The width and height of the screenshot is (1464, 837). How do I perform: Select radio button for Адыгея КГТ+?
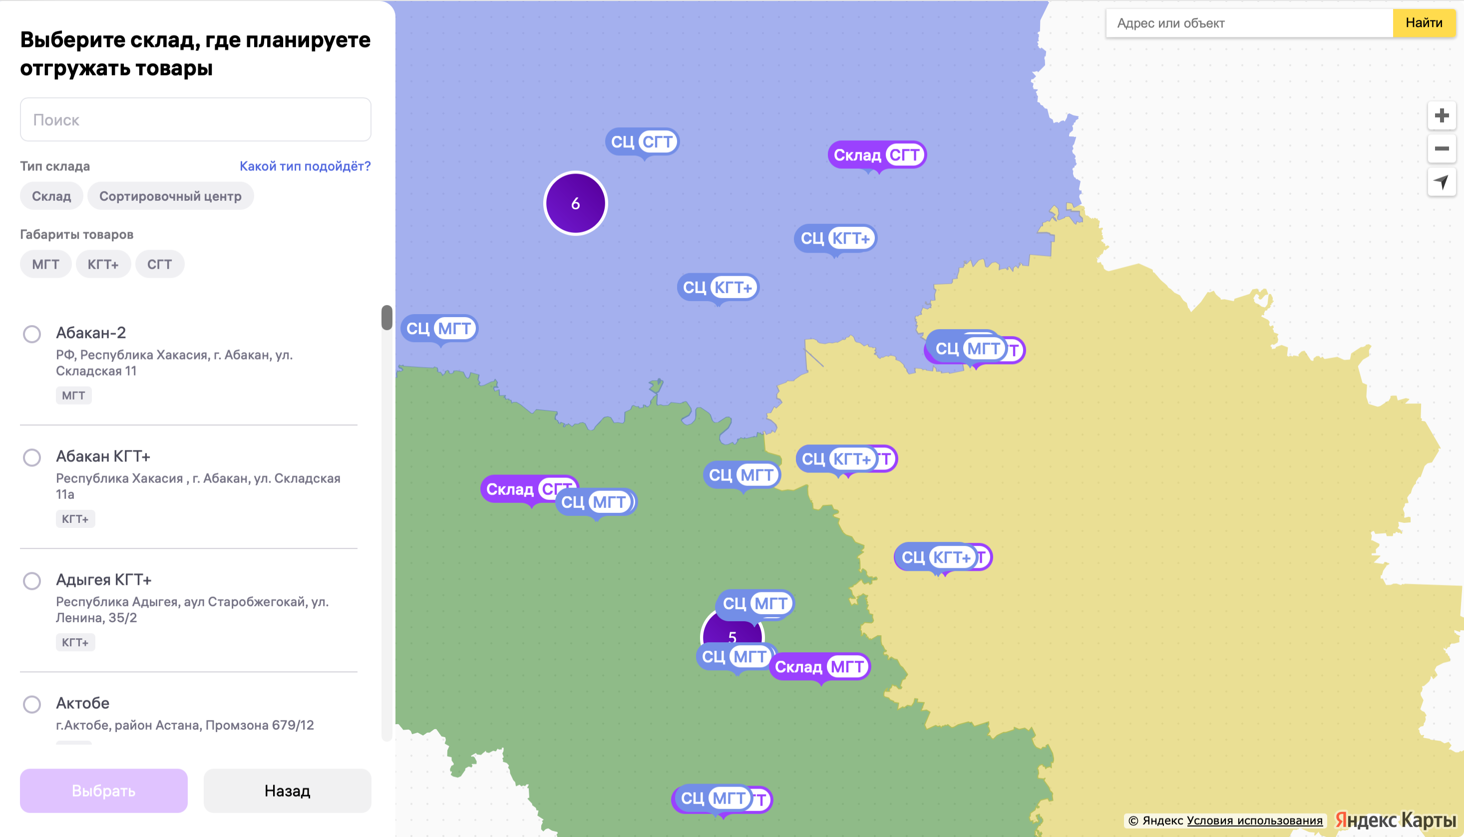[x=31, y=581]
